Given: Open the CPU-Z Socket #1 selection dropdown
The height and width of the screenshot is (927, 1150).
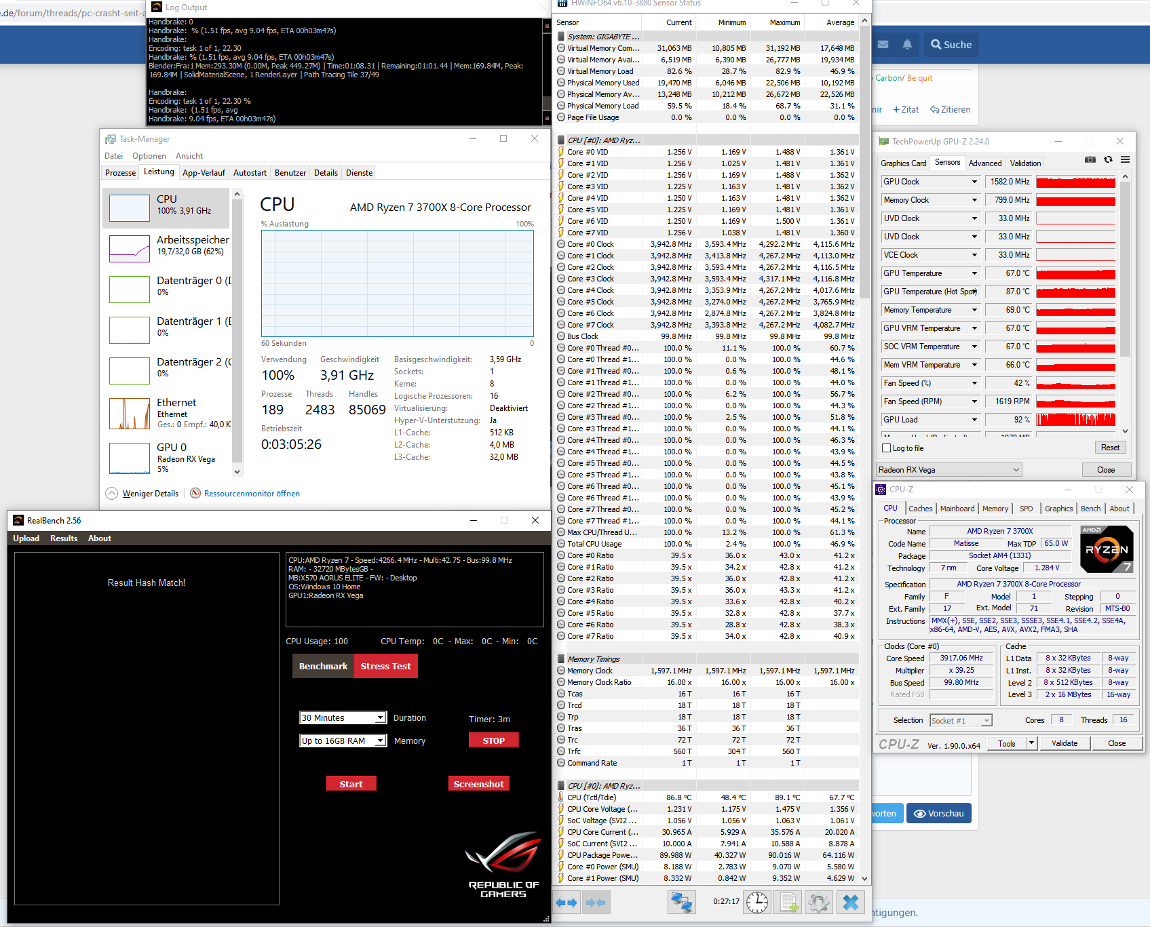Looking at the screenshot, I should pyautogui.click(x=961, y=720).
